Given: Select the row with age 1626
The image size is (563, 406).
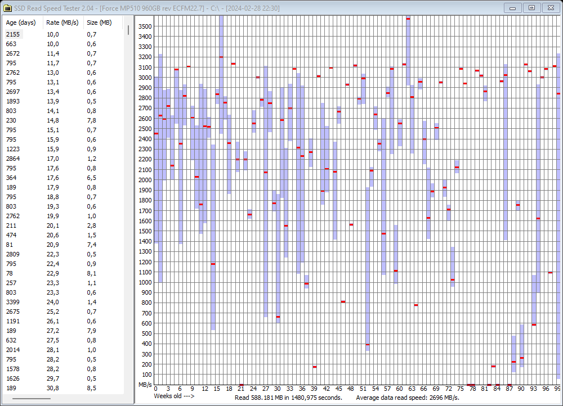Looking at the screenshot, I should pos(63,379).
